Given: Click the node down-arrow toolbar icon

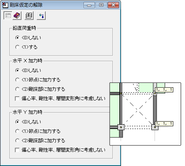Looking at the screenshot, I should pos(41,16).
